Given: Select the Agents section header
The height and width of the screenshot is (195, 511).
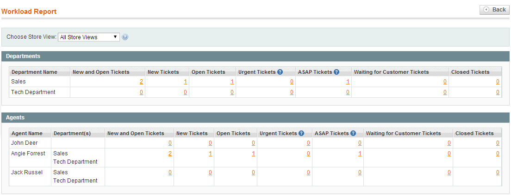Looking at the screenshot, I should pyautogui.click(x=255, y=118).
